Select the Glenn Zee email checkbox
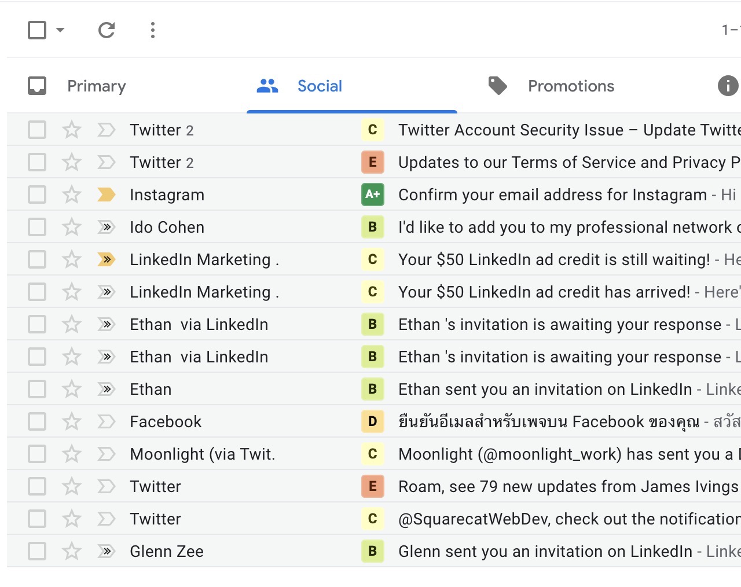The width and height of the screenshot is (741, 587). (x=37, y=551)
